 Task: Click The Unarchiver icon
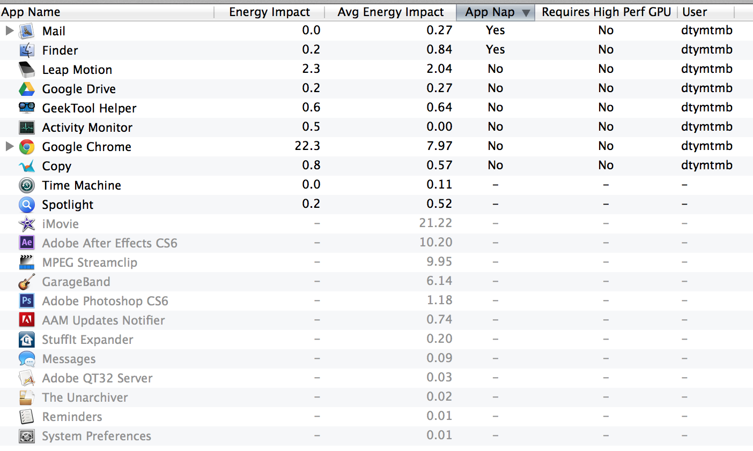point(27,397)
